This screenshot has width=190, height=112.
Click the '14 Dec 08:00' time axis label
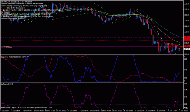pos(72,111)
